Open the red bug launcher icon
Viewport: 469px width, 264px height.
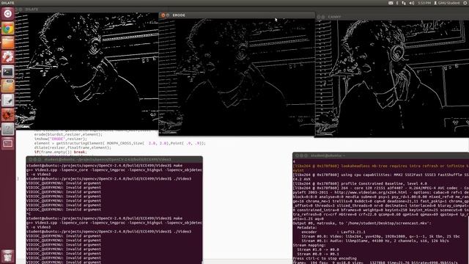pyautogui.click(x=8, y=115)
